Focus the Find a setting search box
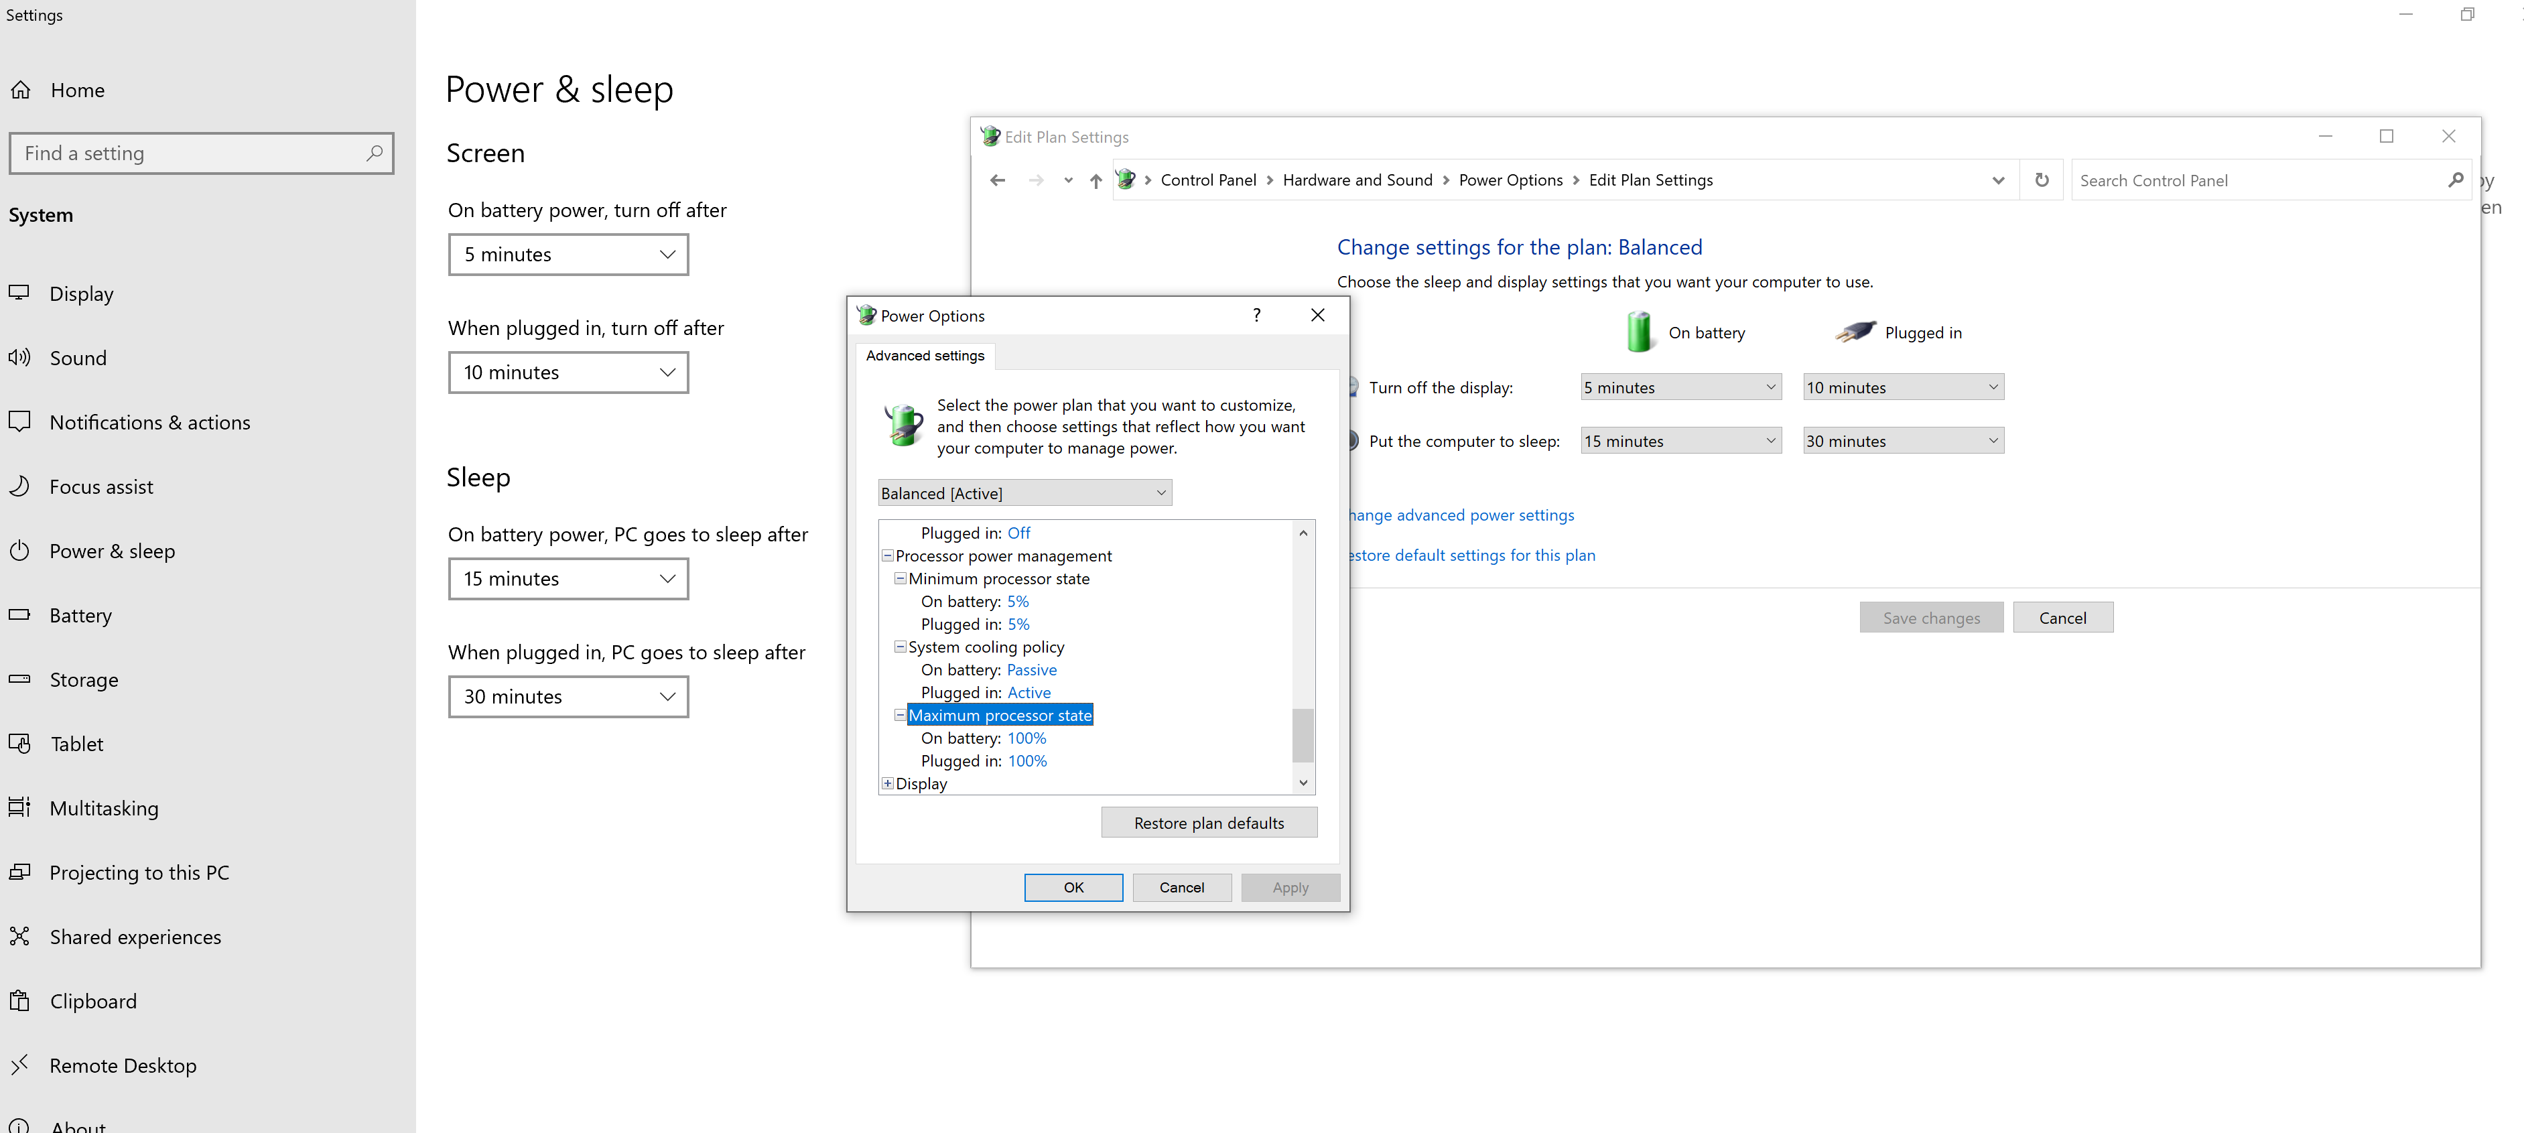 [202, 153]
